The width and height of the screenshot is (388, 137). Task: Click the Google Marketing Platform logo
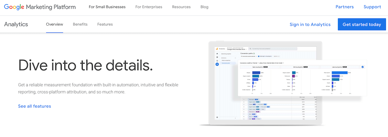coord(40,7)
